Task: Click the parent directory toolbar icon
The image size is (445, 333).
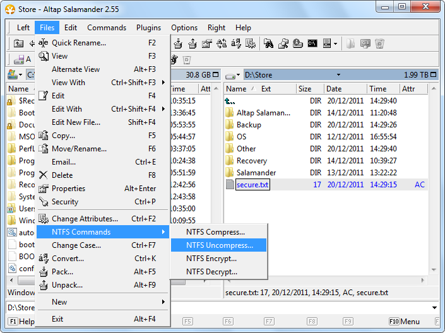Action: (19, 44)
